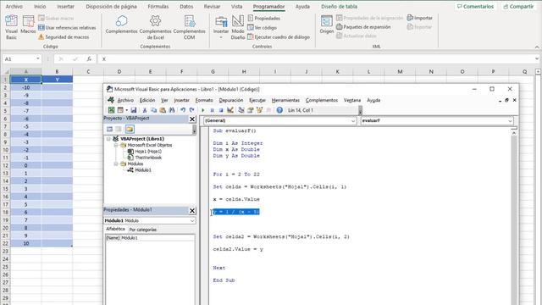Run the macro with the green play icon
This screenshot has width=542, height=305.
pos(203,110)
